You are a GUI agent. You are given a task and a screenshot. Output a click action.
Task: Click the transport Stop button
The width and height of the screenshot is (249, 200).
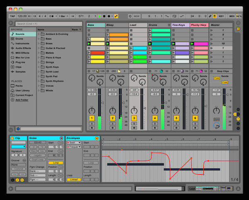[x=104, y=16]
